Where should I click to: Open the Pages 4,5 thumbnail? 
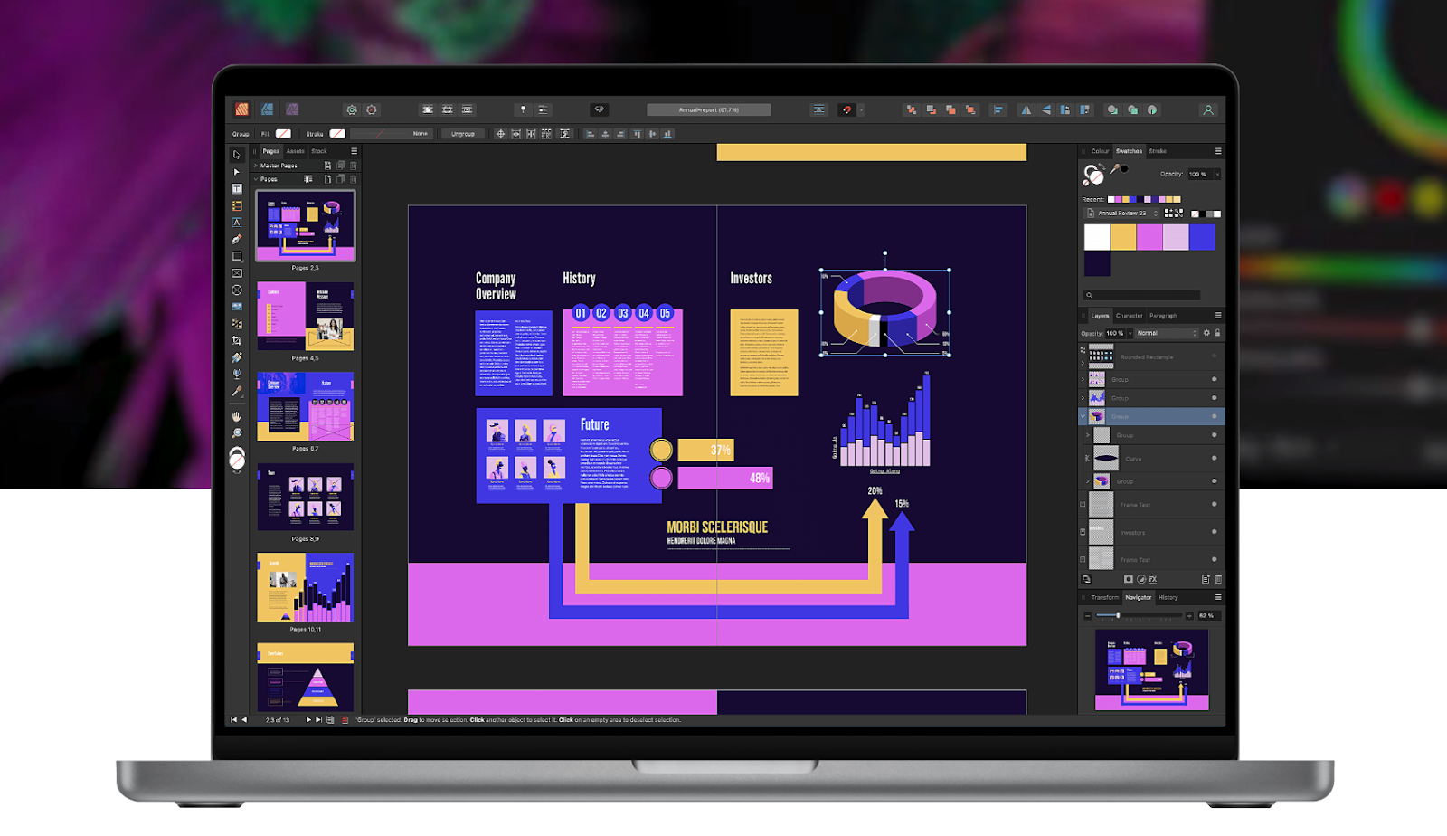306,316
